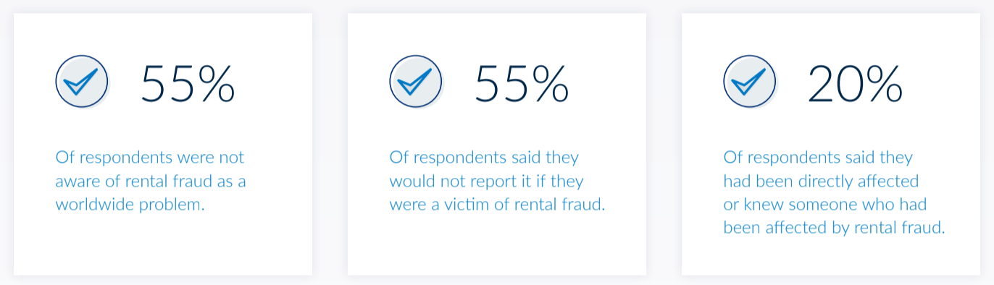Click blank area under text in the 20% card
Viewport: 994px width, 285px height.
click(x=831, y=257)
